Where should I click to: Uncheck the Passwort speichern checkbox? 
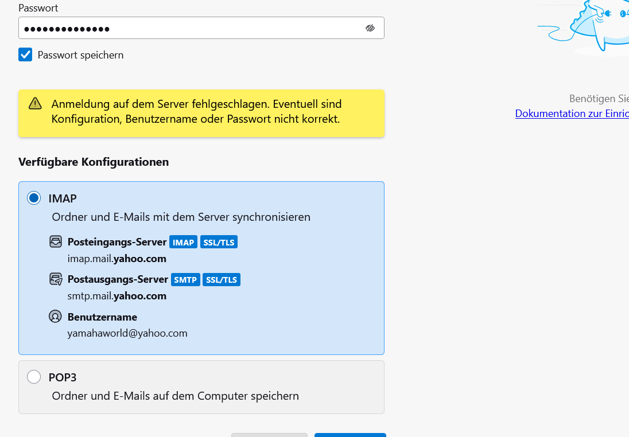[x=25, y=55]
